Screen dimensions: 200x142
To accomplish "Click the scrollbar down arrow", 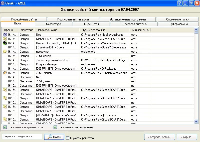I will tap(196, 121).
